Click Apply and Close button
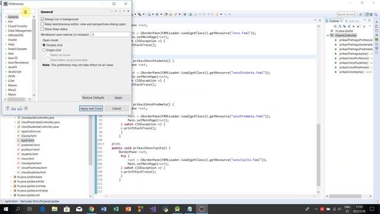Viewport: 380px width, 214px height. [91, 108]
